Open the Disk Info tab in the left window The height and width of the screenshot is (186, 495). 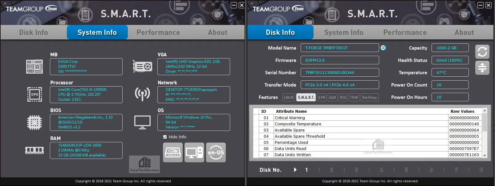click(34, 32)
